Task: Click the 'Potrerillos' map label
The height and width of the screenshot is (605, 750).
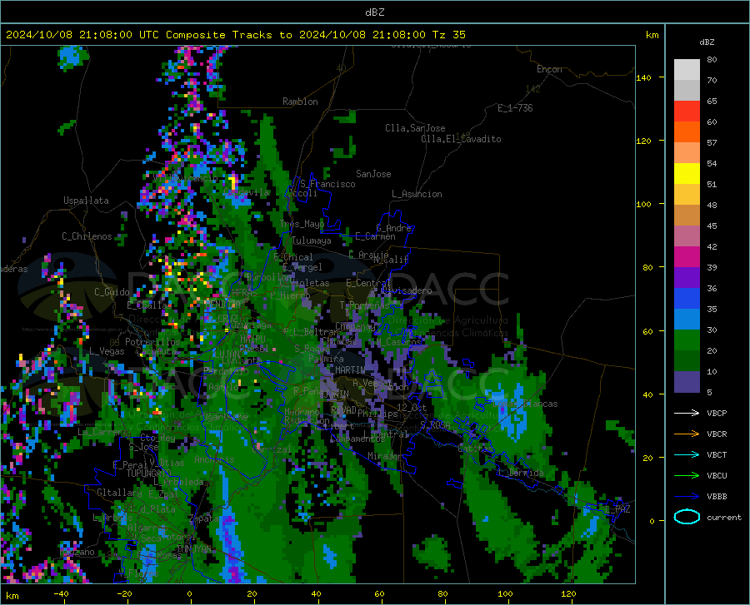Action: coord(152,342)
